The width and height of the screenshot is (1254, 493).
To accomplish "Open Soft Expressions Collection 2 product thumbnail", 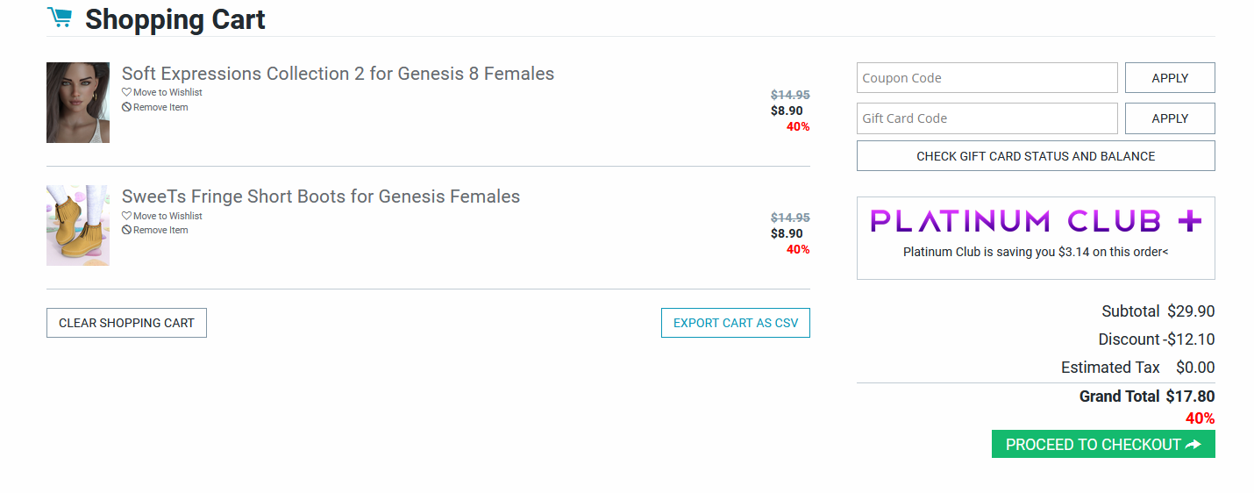I will click(x=78, y=103).
